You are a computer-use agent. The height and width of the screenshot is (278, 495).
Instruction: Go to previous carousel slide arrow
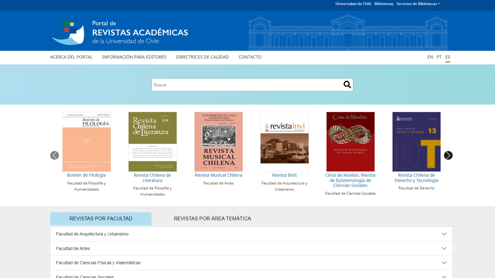(54, 155)
